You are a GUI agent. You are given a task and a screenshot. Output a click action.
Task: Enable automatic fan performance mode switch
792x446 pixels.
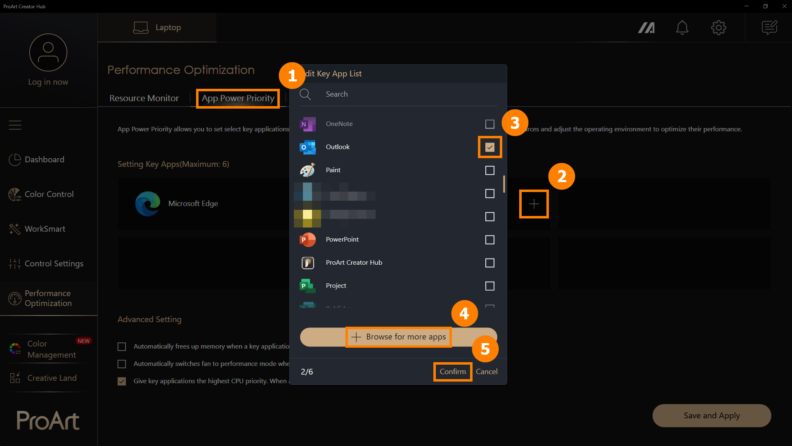pyautogui.click(x=122, y=364)
